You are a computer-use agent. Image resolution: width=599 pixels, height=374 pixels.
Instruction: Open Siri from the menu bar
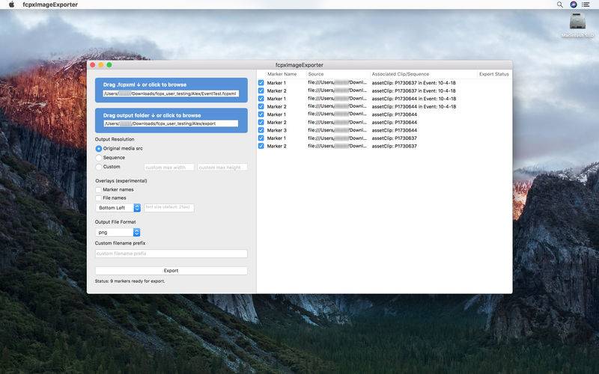click(x=573, y=4)
